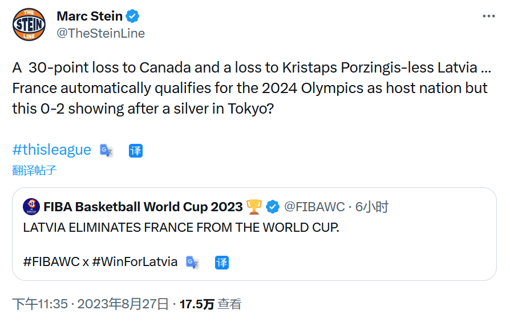The image size is (510, 322).
Task: Go to the @TheSteinLine handle
Action: (100, 33)
